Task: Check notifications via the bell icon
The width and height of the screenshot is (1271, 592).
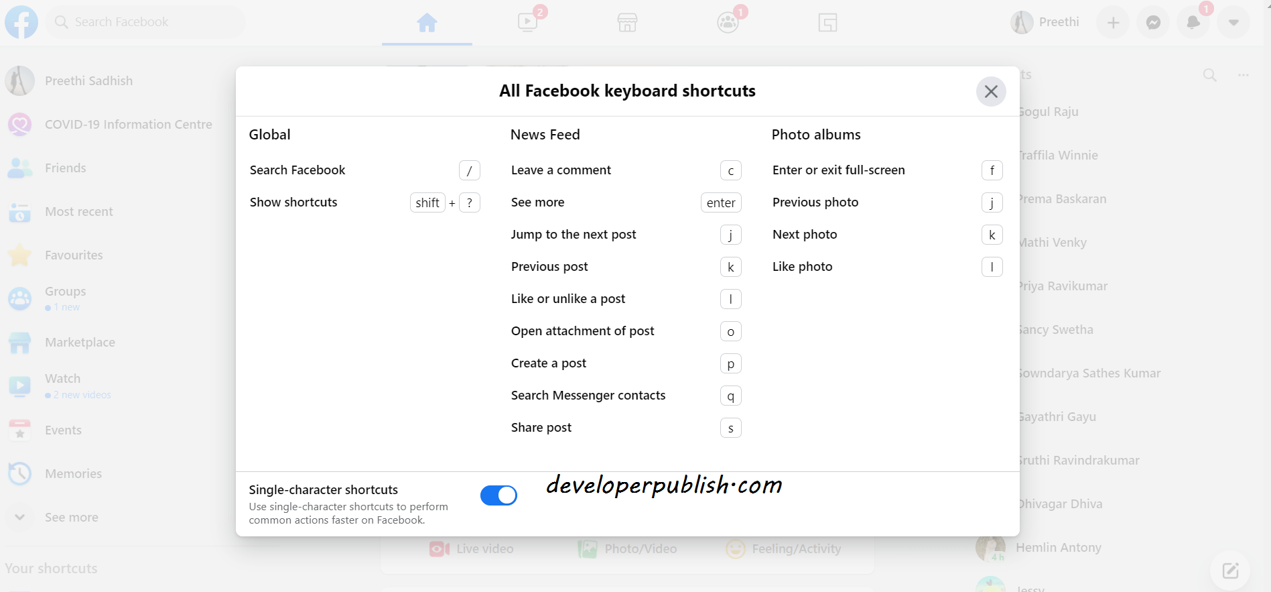Action: pyautogui.click(x=1193, y=22)
